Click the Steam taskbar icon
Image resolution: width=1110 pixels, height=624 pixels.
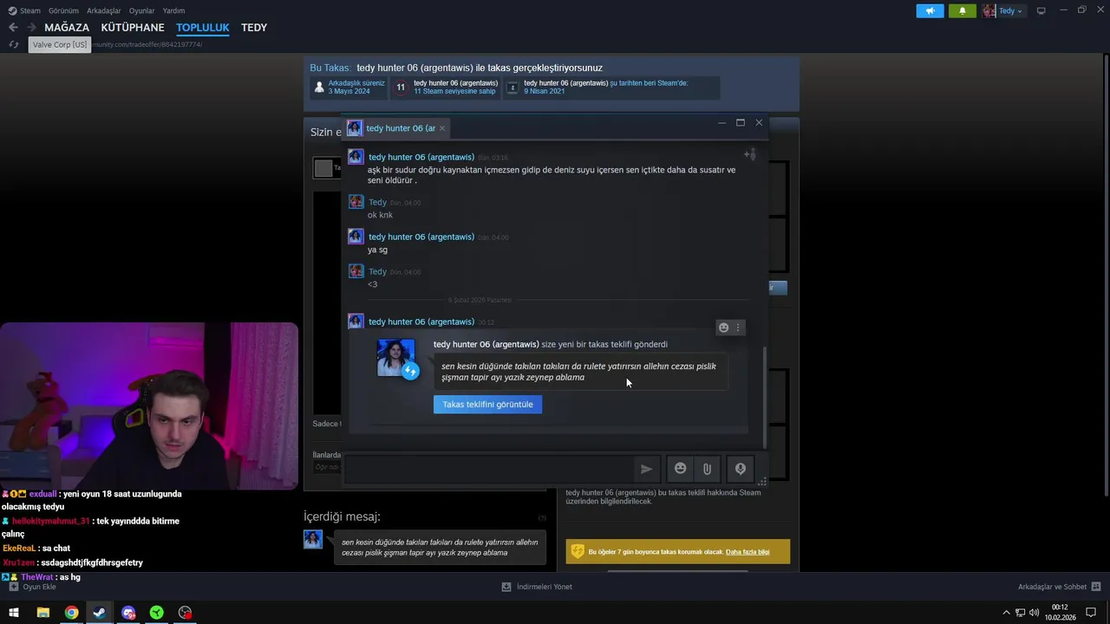point(100,613)
